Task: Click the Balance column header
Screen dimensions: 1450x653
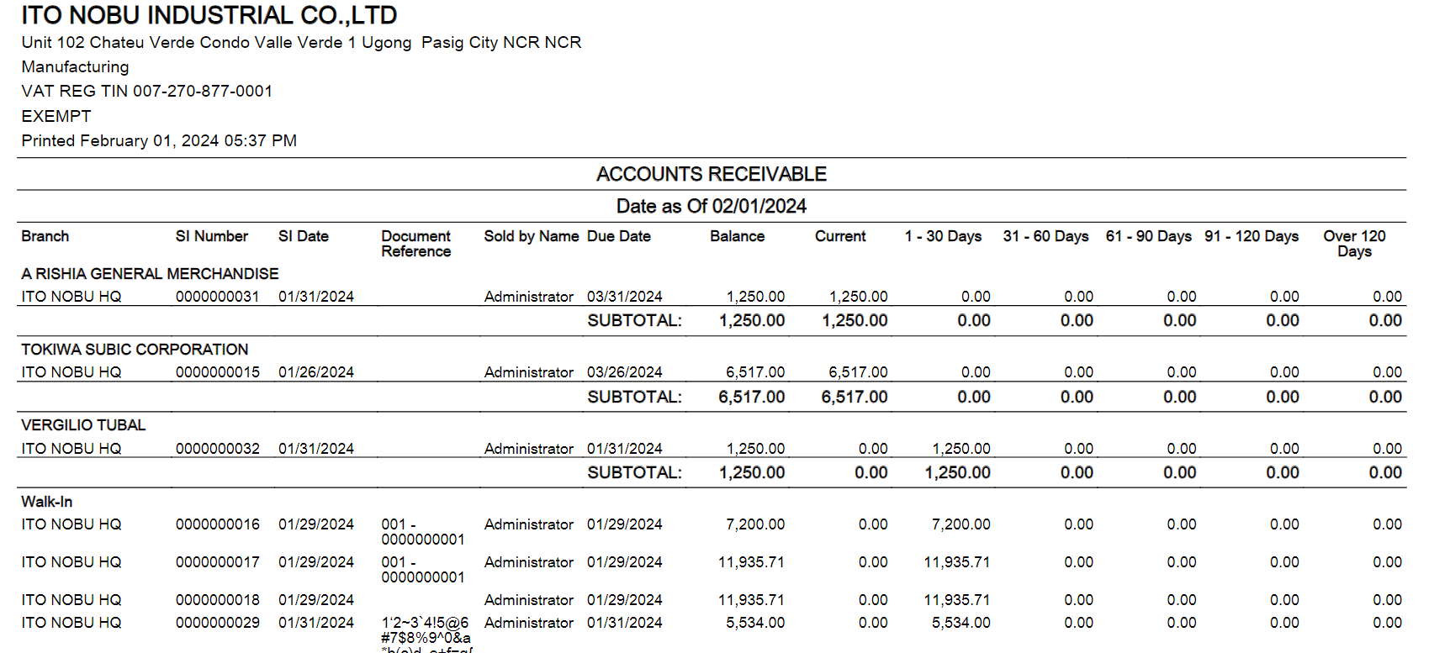Action: click(738, 236)
